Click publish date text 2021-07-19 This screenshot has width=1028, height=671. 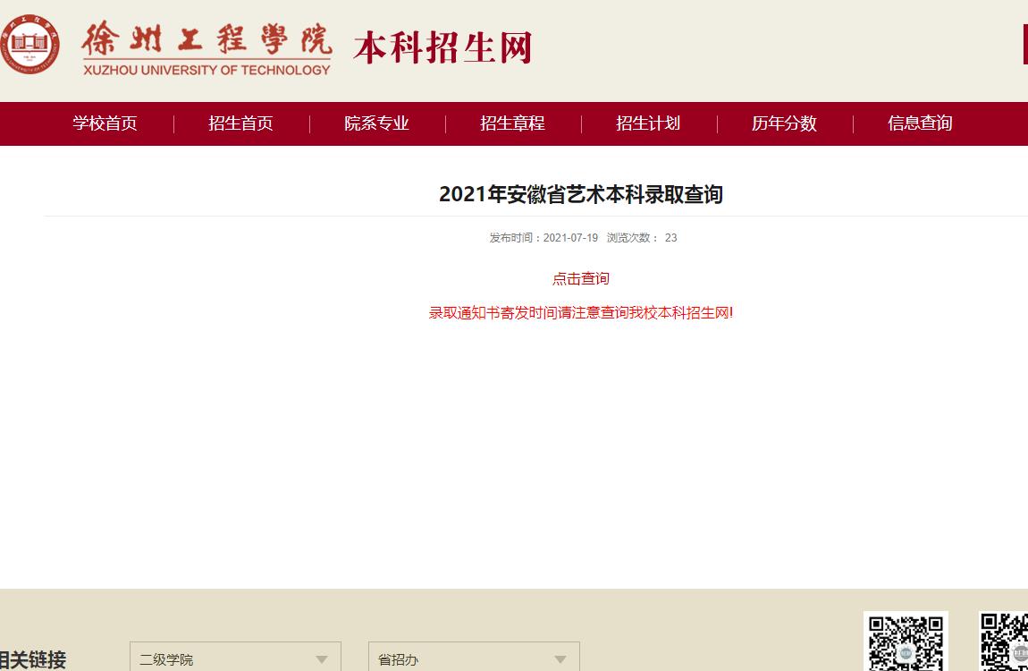click(570, 237)
